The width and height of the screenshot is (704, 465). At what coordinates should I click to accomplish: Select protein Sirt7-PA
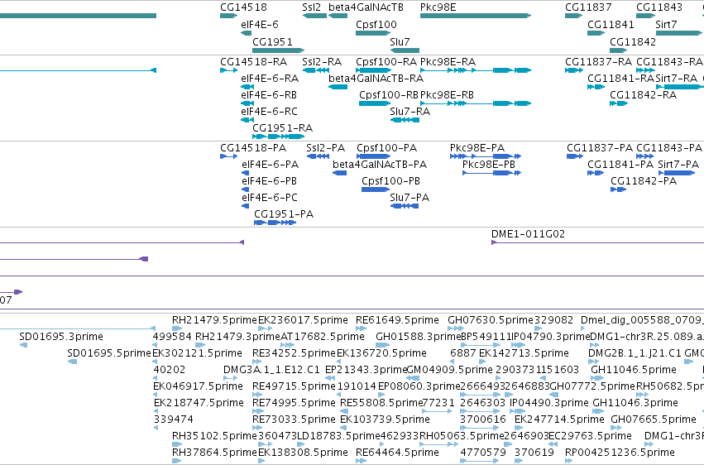pyautogui.click(x=678, y=165)
